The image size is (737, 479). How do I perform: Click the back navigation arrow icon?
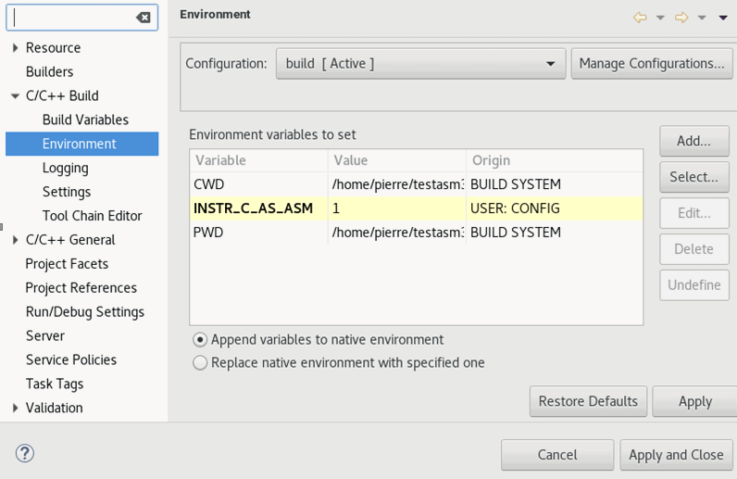click(x=640, y=18)
